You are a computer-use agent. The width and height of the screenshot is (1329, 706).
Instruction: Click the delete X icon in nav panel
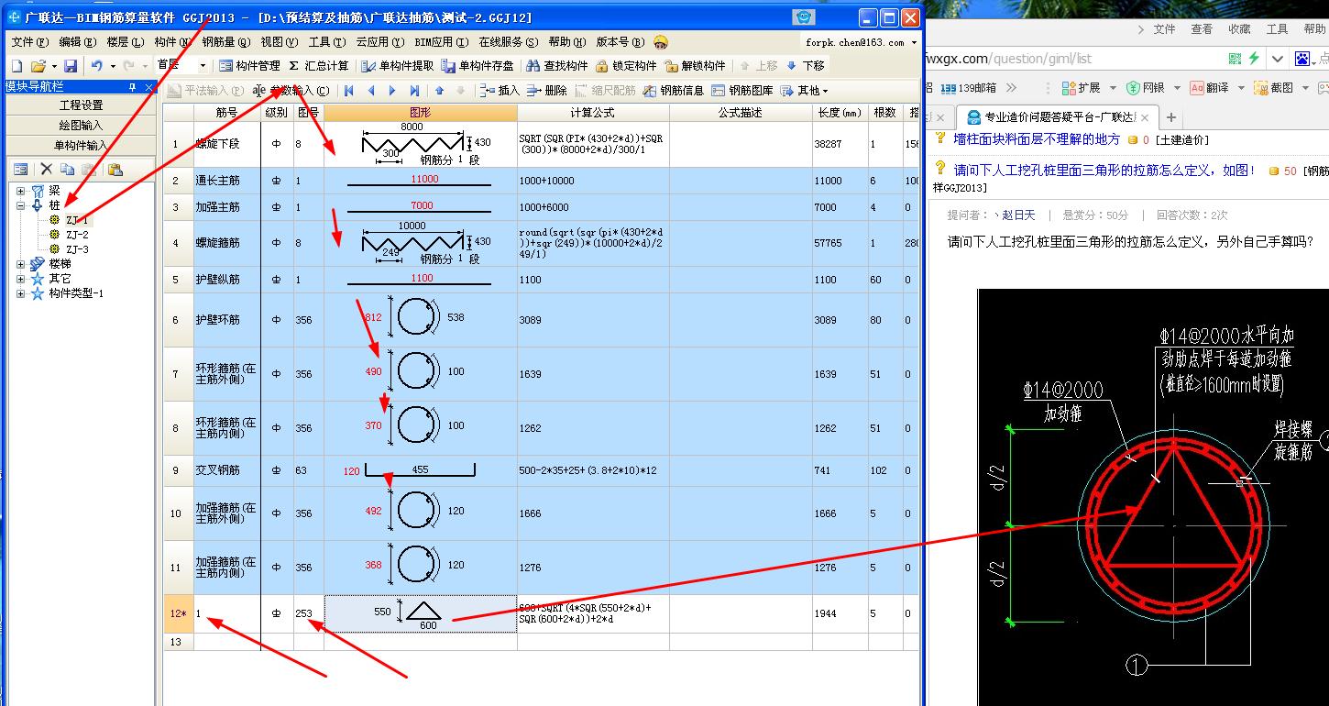pos(47,170)
